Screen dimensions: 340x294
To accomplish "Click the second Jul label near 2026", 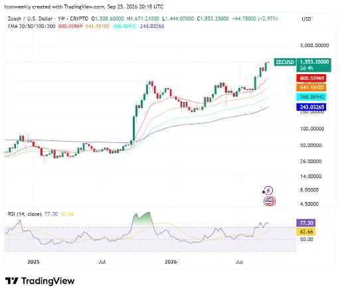I will click(239, 262).
